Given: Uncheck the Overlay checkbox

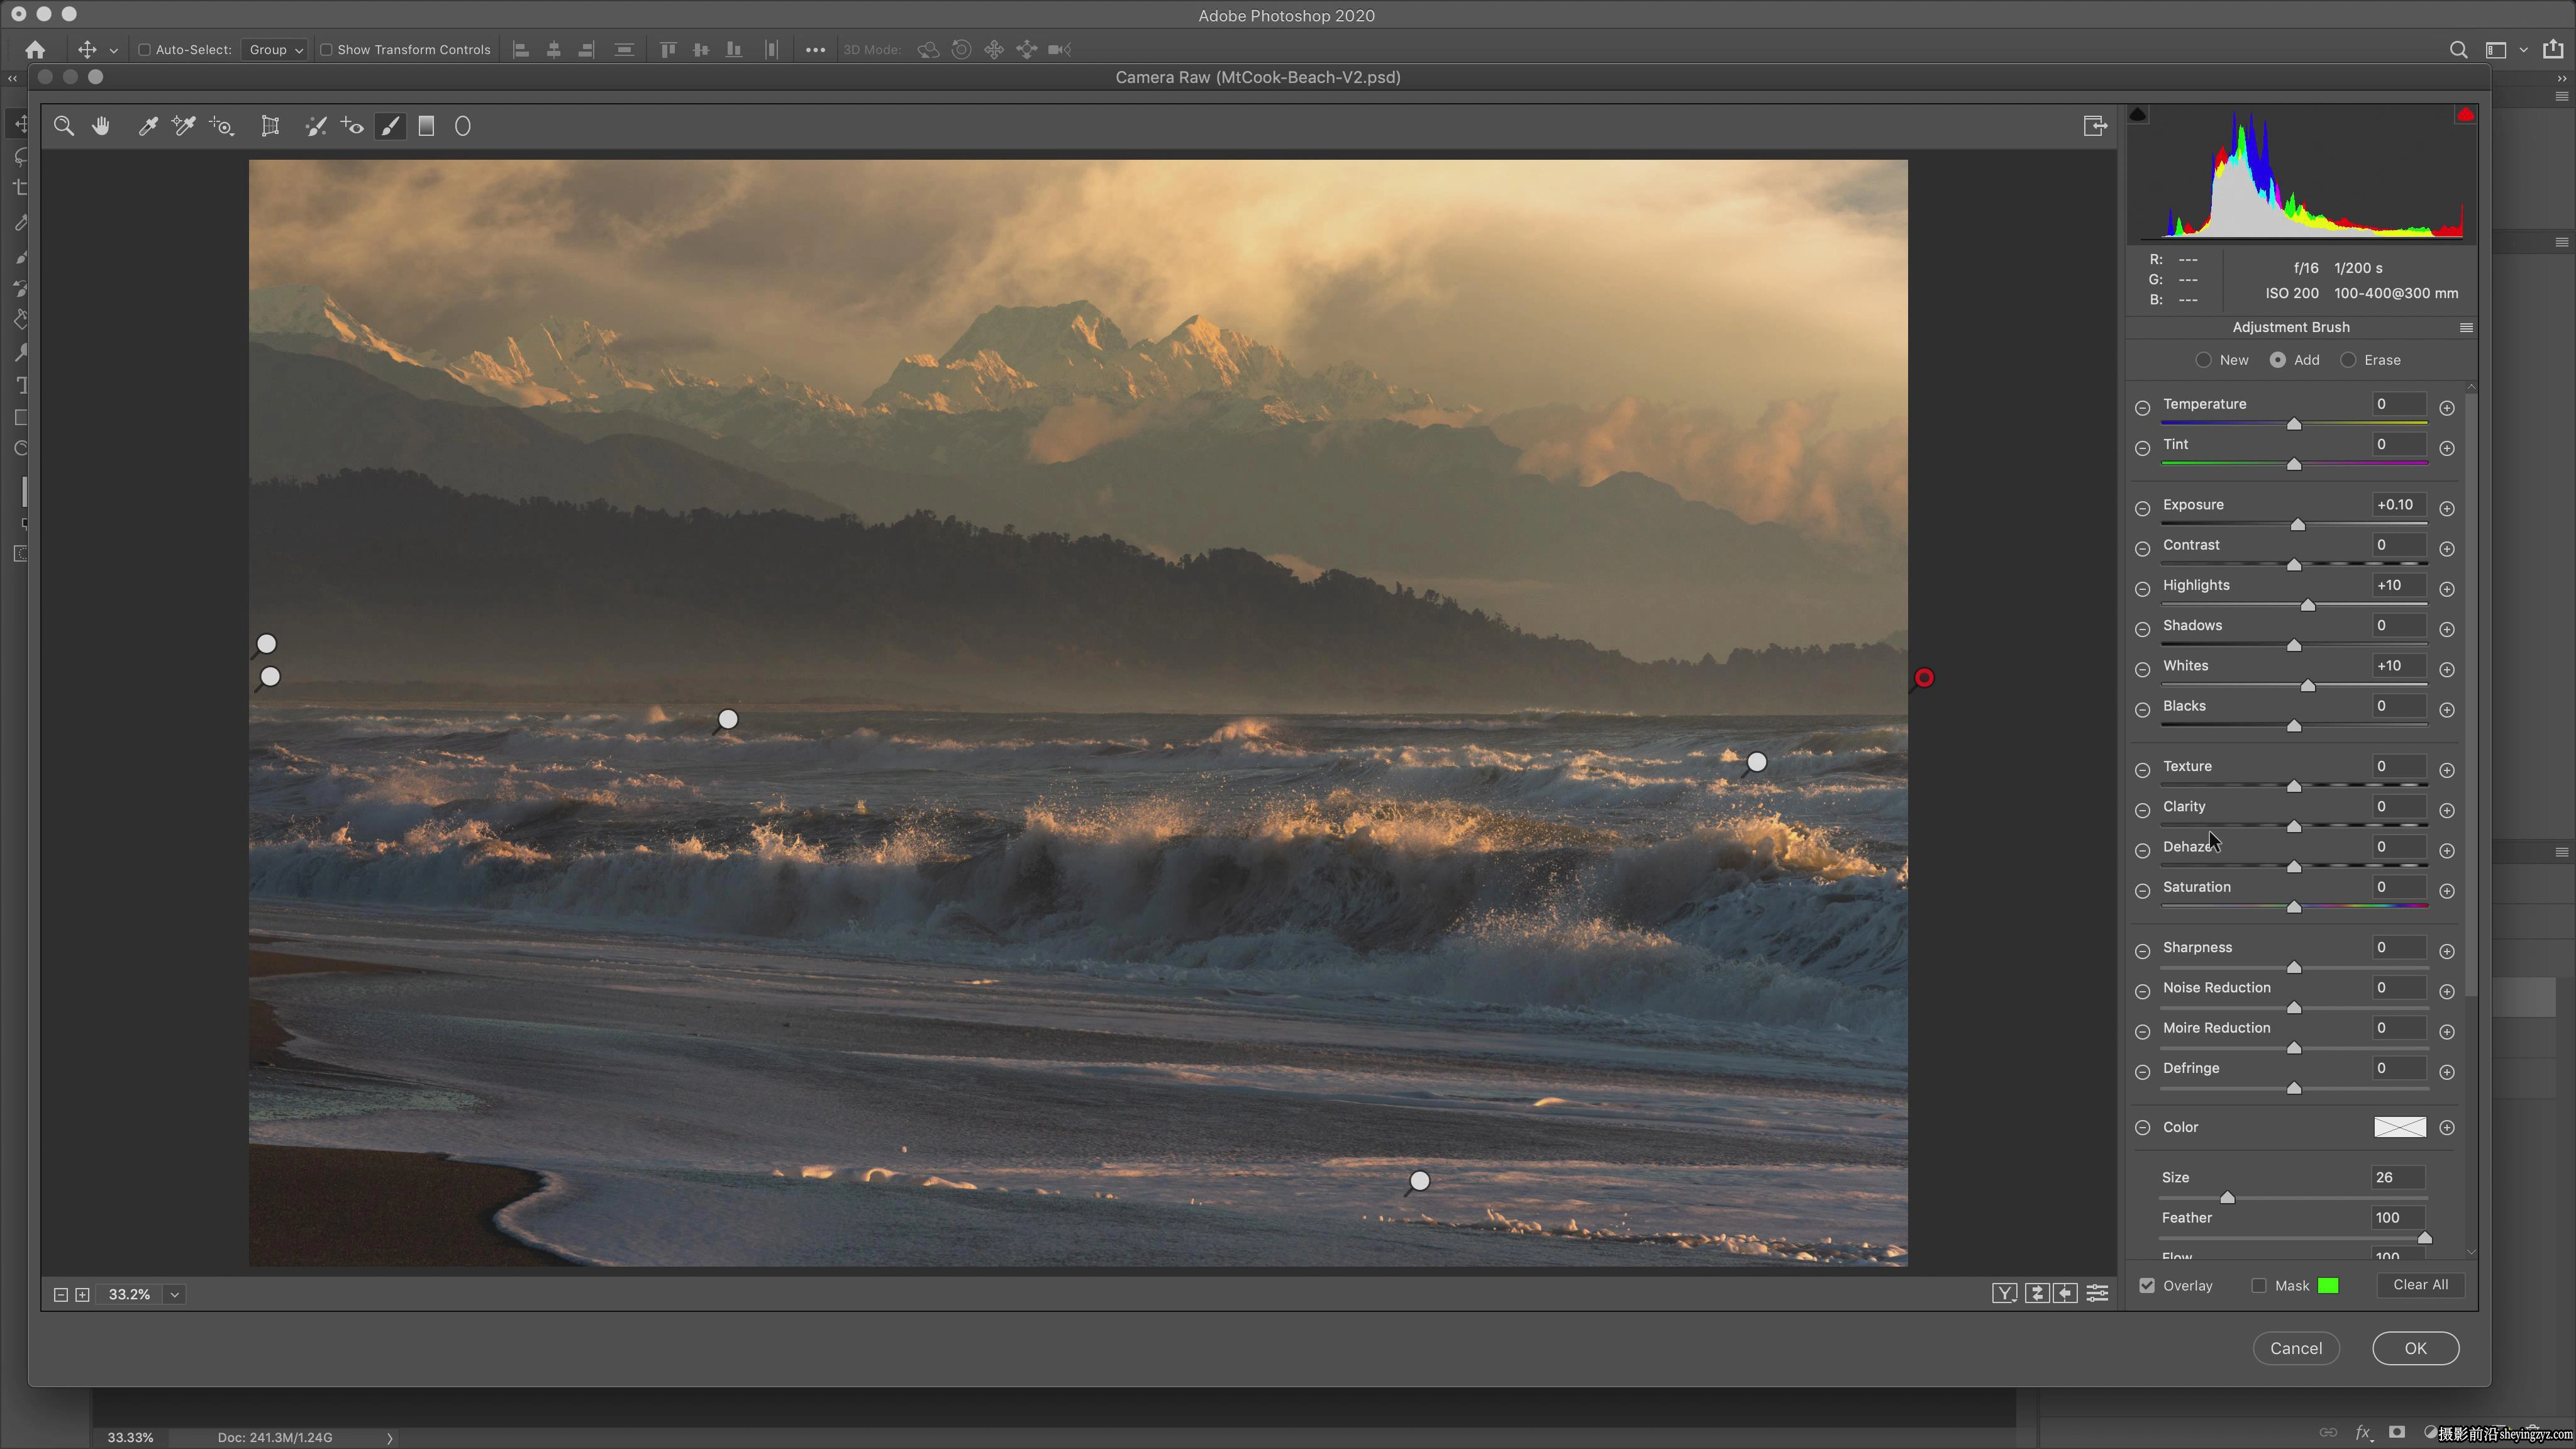Looking at the screenshot, I should pos(2147,1286).
